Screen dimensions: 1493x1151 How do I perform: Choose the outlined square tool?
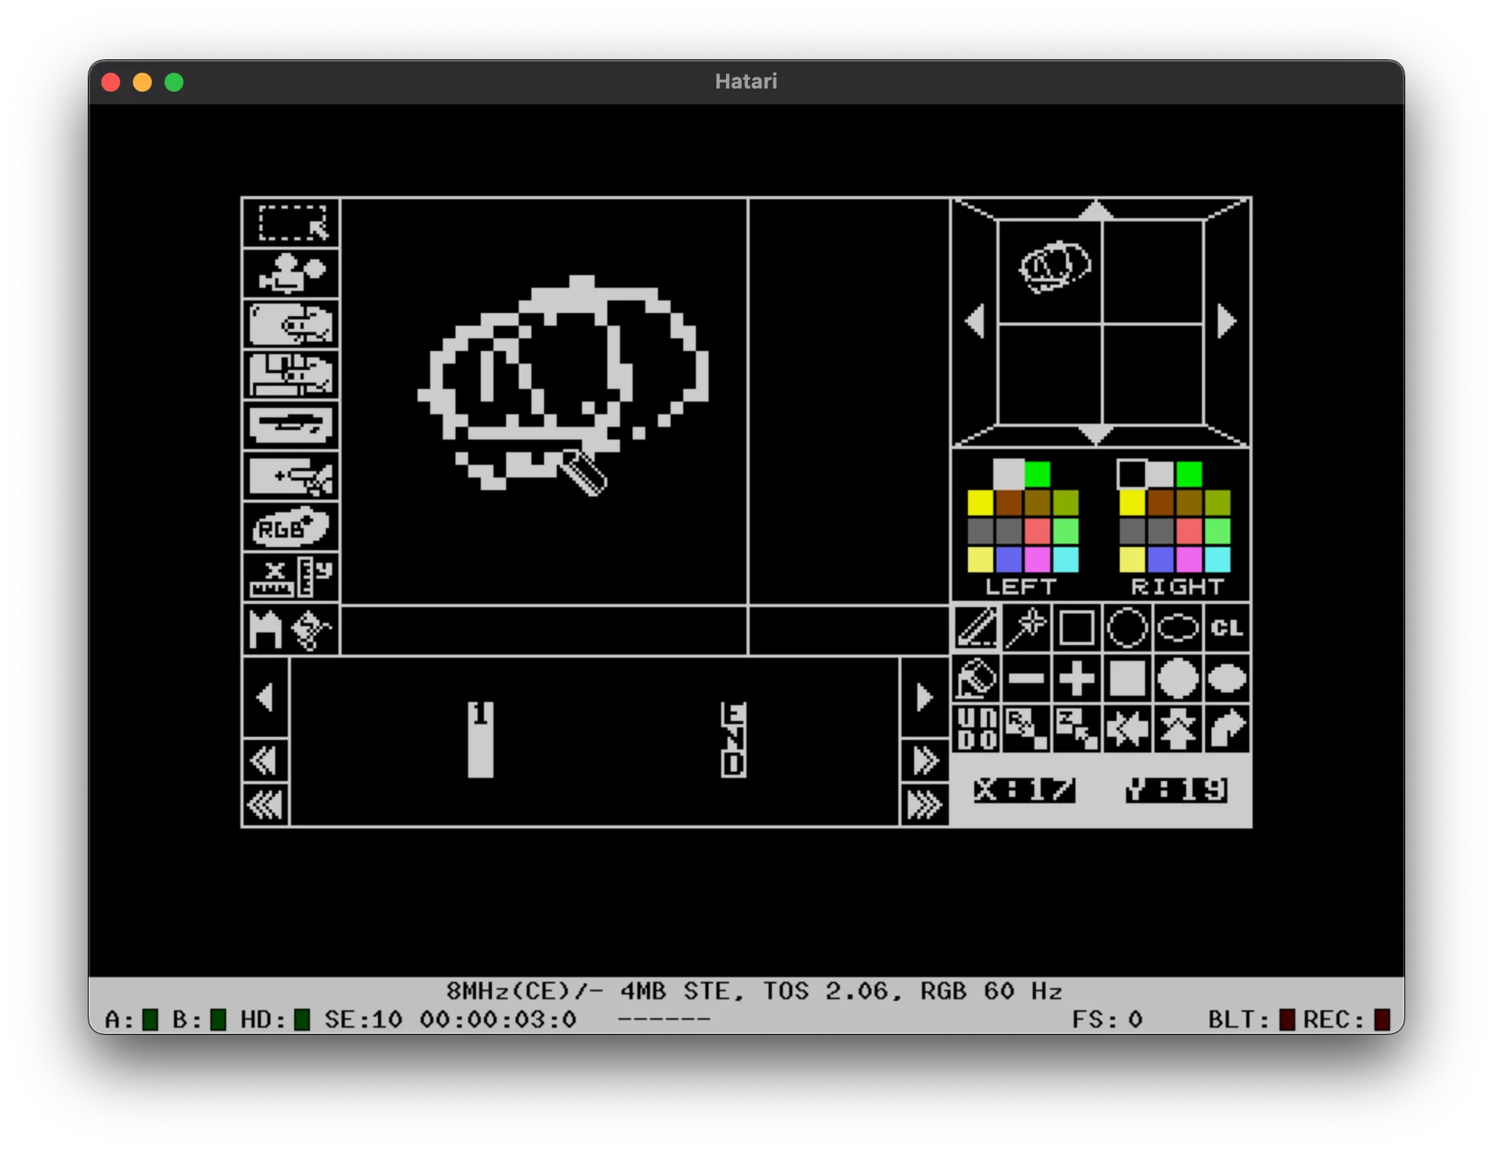click(1076, 628)
